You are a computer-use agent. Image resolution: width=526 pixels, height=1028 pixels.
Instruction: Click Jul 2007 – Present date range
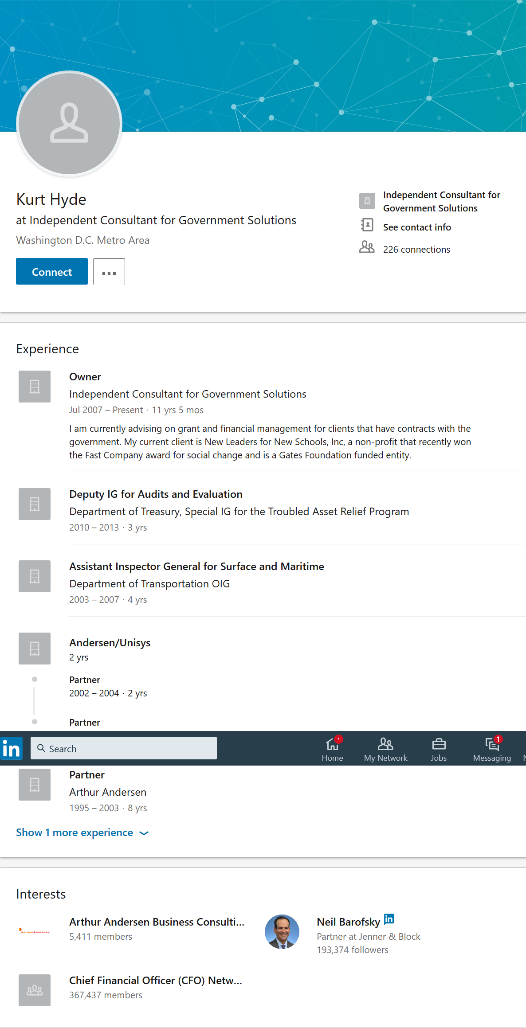106,410
